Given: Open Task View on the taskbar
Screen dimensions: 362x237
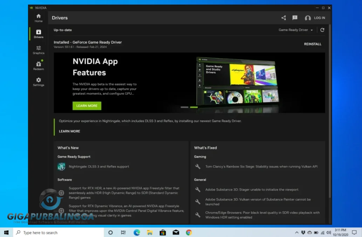Looking at the screenshot, I should (x=123, y=232).
